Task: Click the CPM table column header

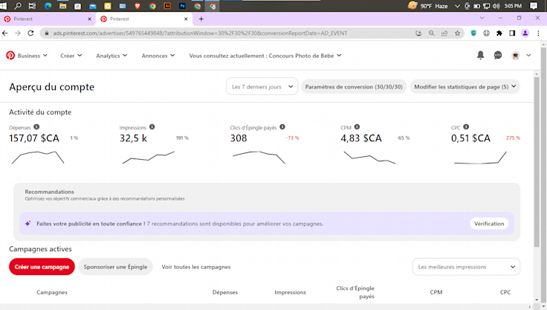Action: [436, 292]
